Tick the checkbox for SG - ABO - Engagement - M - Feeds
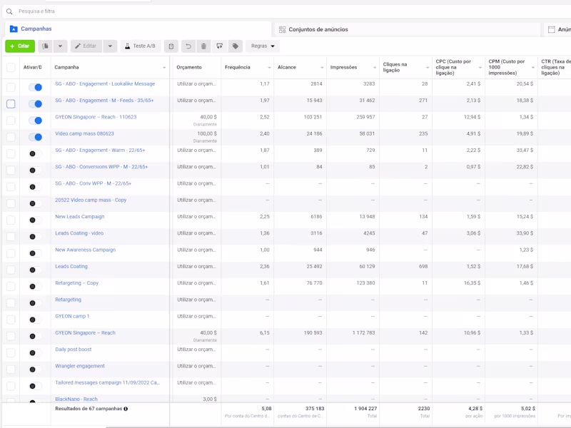 11,104
